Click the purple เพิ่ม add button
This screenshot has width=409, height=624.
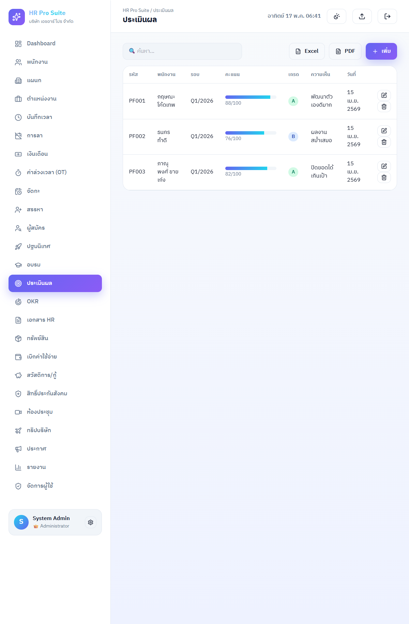[381, 51]
